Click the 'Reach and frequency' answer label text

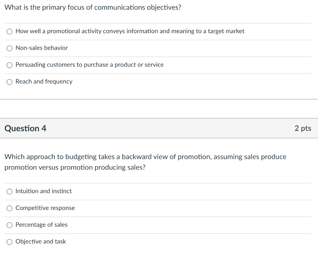[x=44, y=81]
